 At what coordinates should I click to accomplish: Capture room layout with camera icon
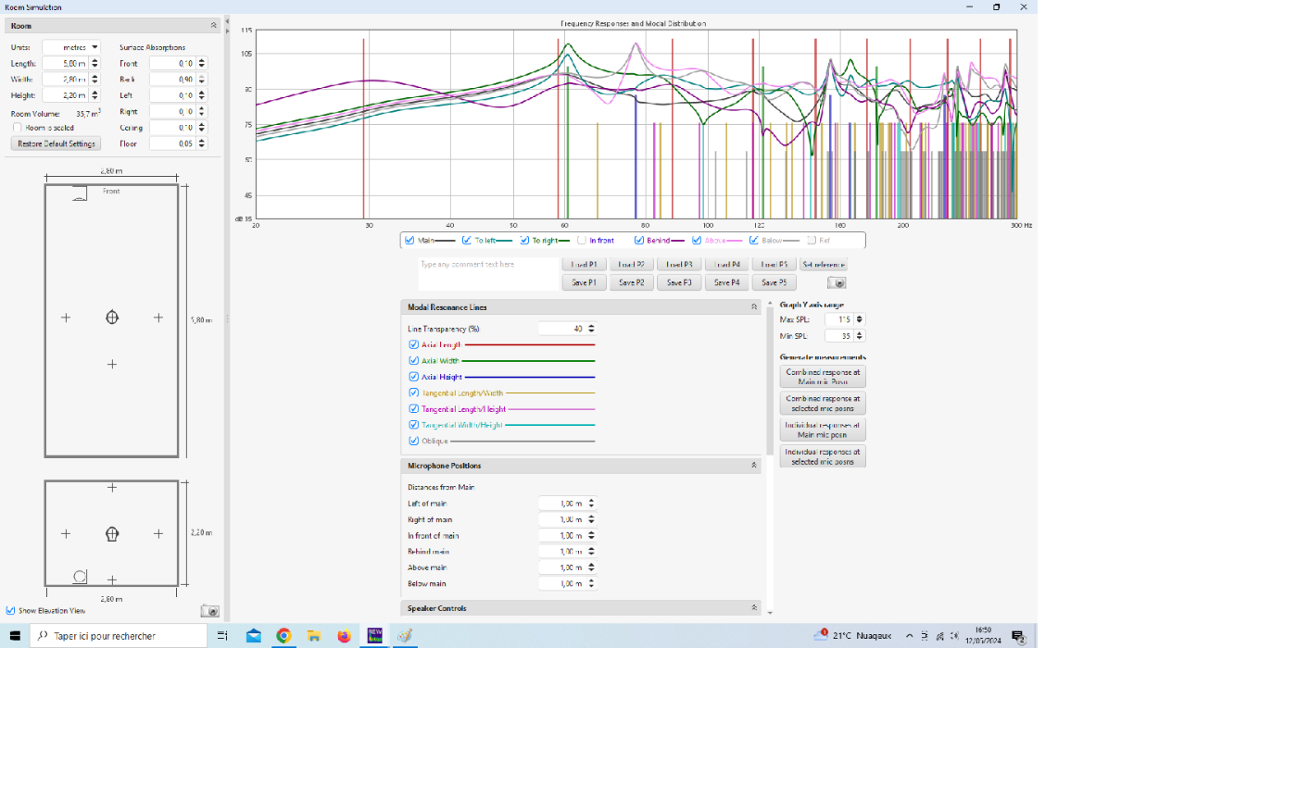coord(210,611)
